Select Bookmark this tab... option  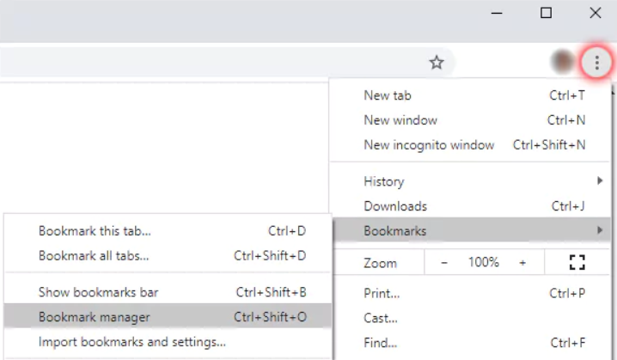(168, 231)
